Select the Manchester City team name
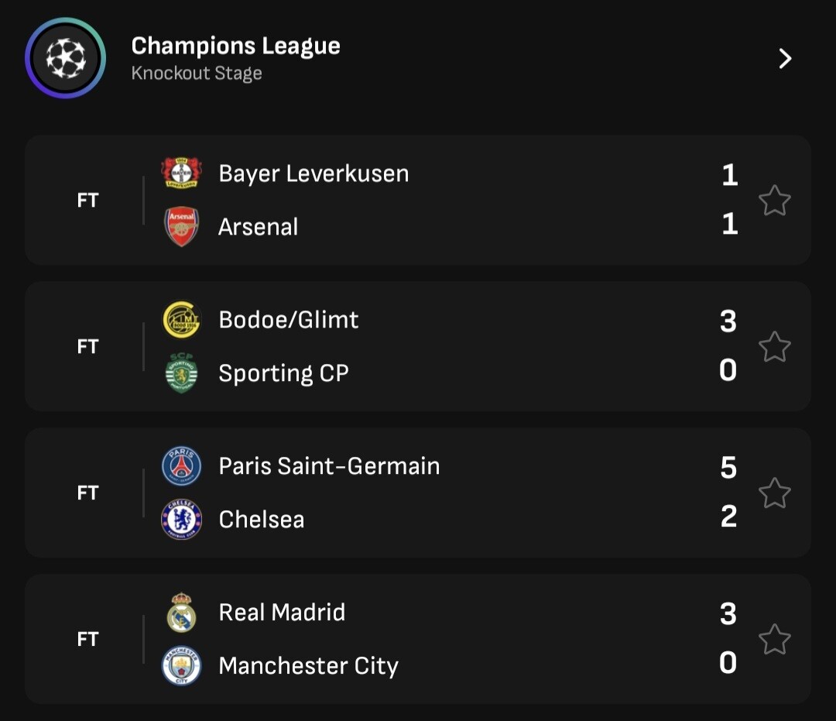The image size is (836, 721). click(308, 666)
